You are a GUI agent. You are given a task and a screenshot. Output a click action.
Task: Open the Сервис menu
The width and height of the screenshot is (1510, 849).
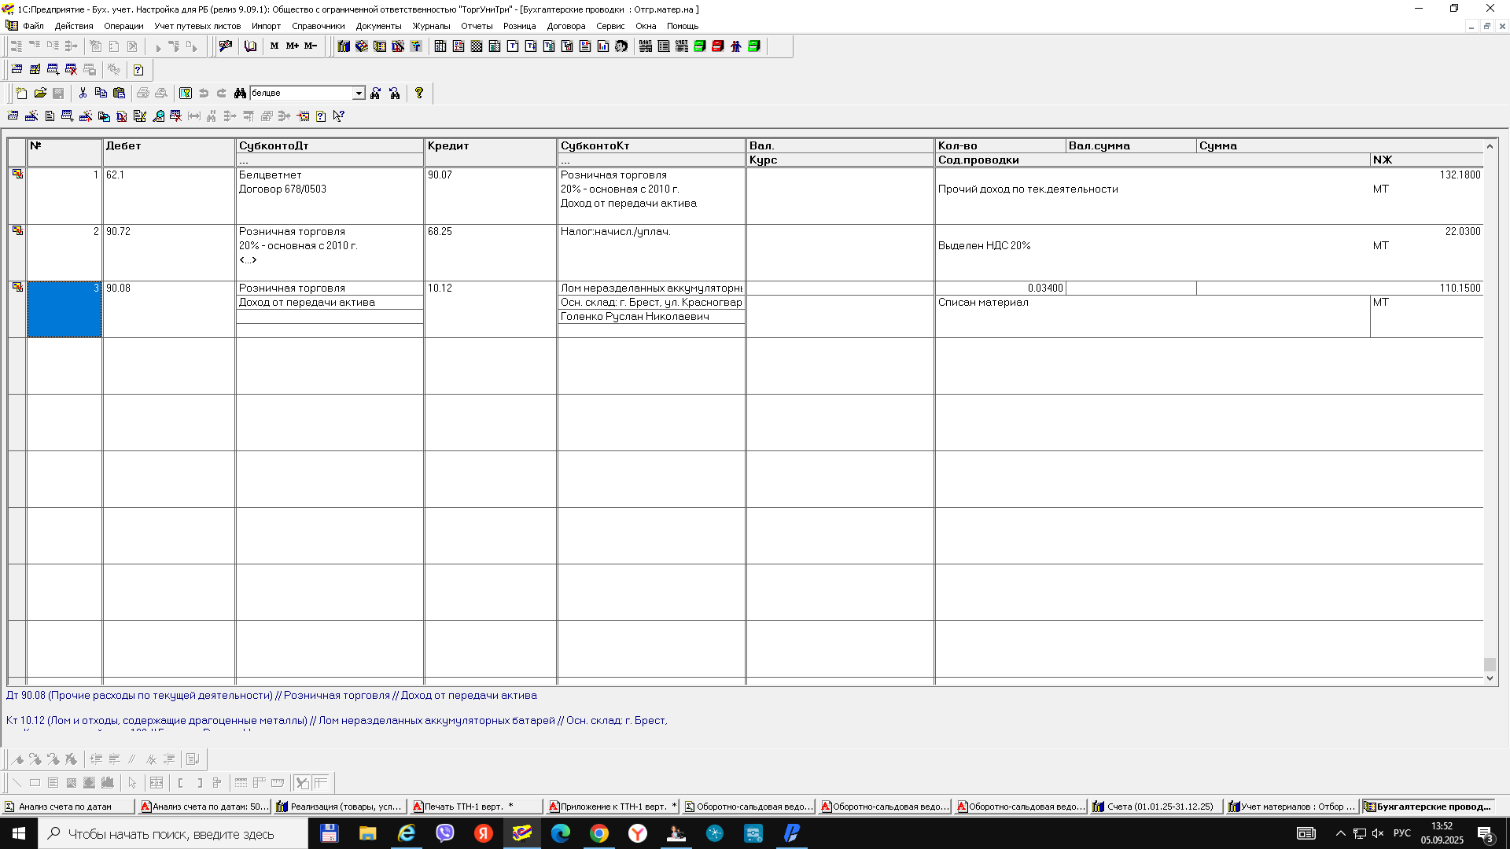(610, 26)
